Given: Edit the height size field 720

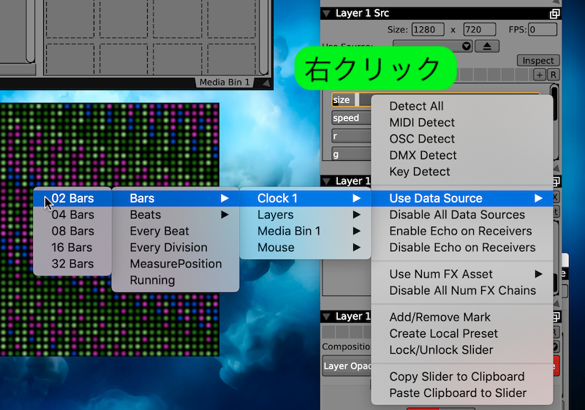Looking at the screenshot, I should tap(480, 29).
